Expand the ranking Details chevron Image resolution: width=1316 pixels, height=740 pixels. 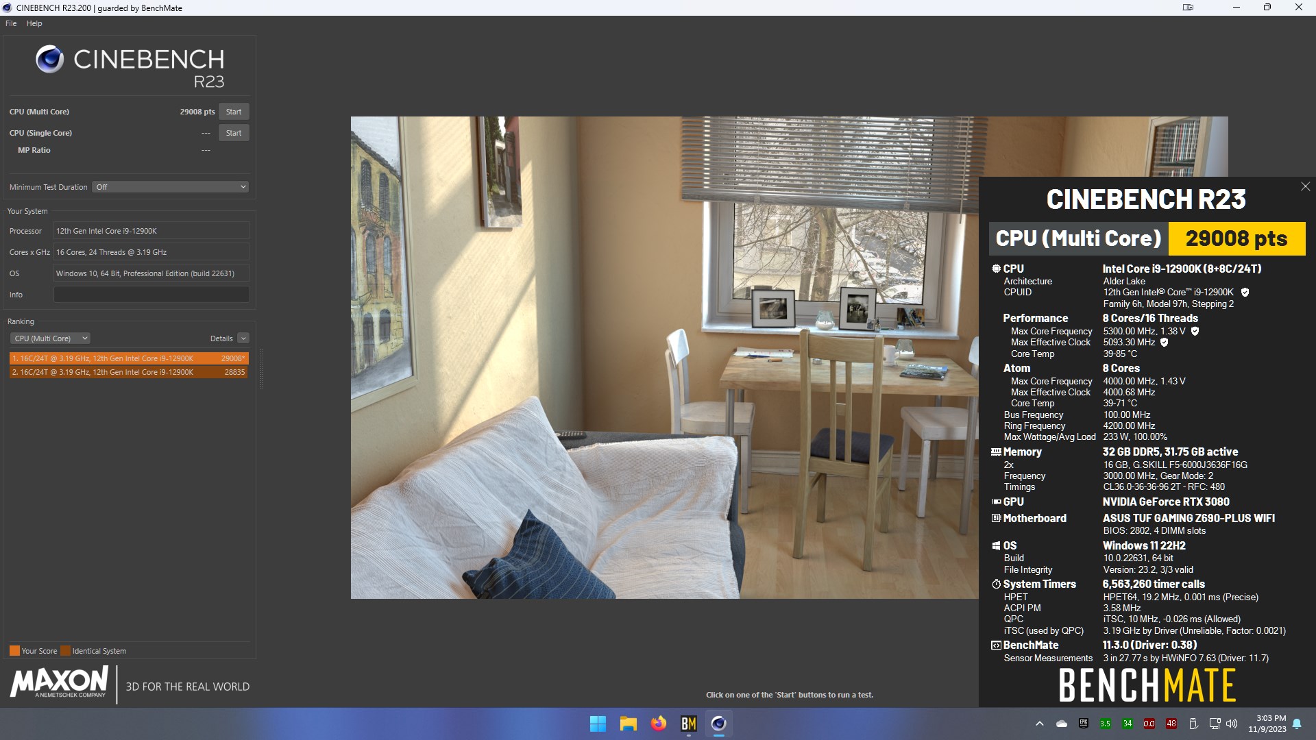[x=243, y=338]
